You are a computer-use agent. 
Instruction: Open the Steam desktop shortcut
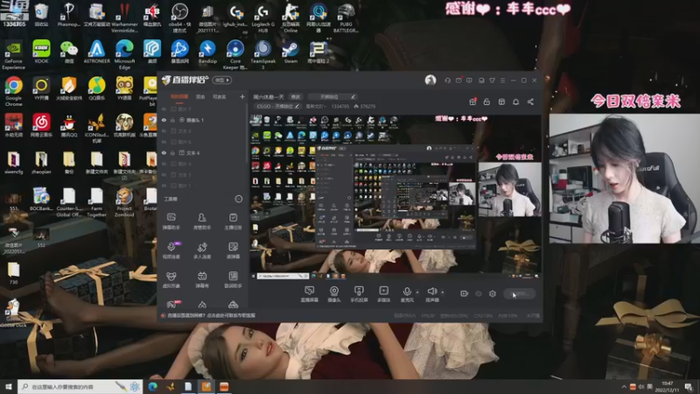(x=290, y=52)
